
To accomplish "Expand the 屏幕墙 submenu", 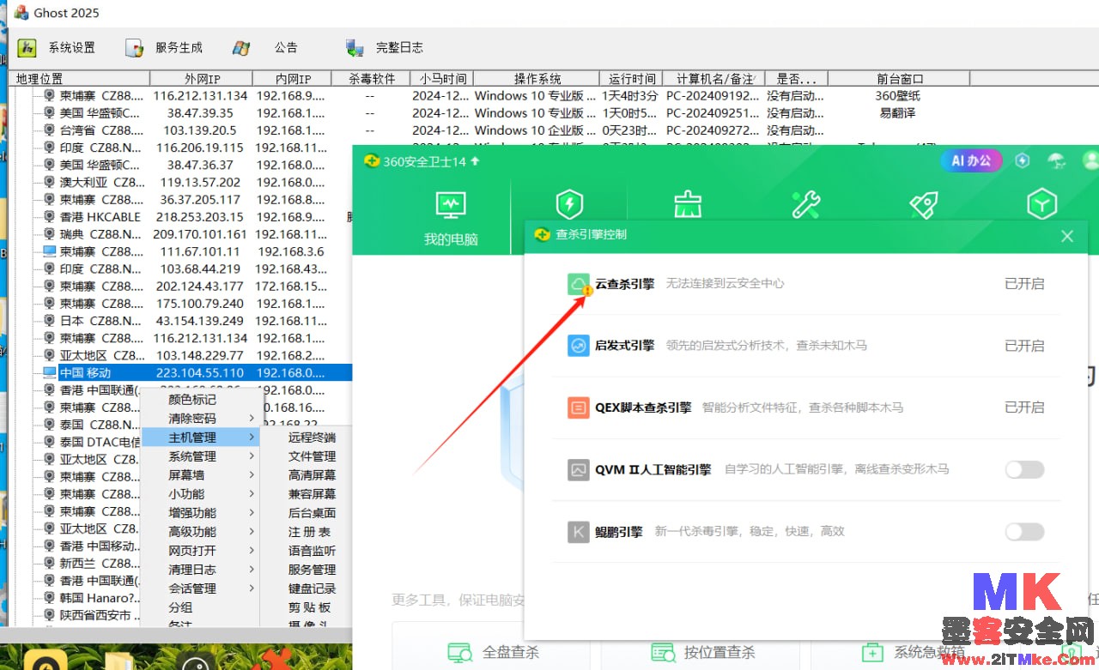I will [200, 475].
